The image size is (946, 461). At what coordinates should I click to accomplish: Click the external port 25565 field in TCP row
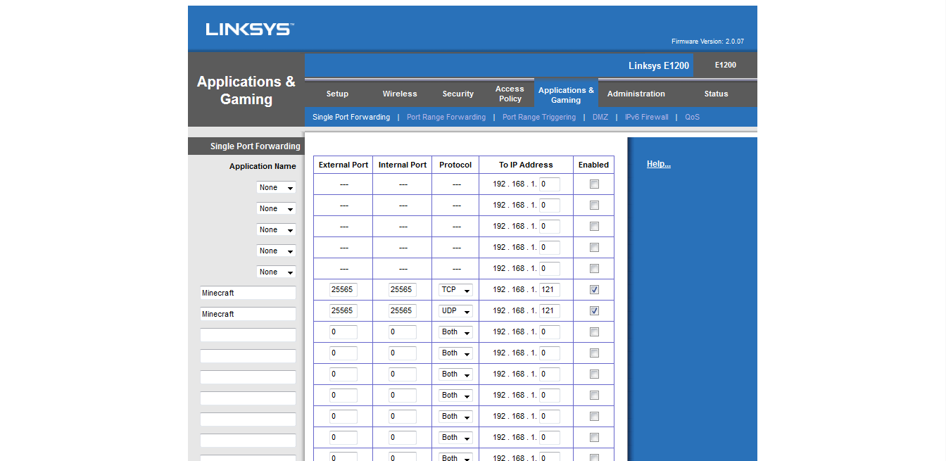click(x=343, y=289)
